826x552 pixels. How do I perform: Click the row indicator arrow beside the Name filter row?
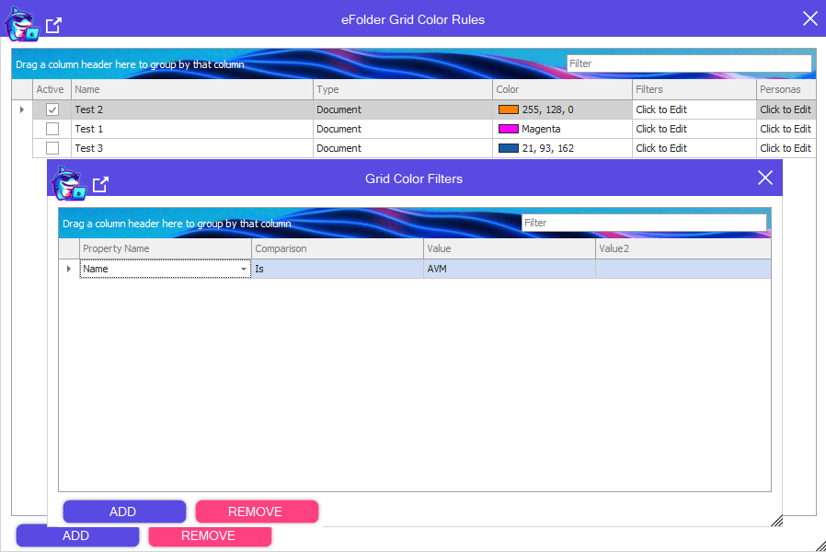point(69,269)
